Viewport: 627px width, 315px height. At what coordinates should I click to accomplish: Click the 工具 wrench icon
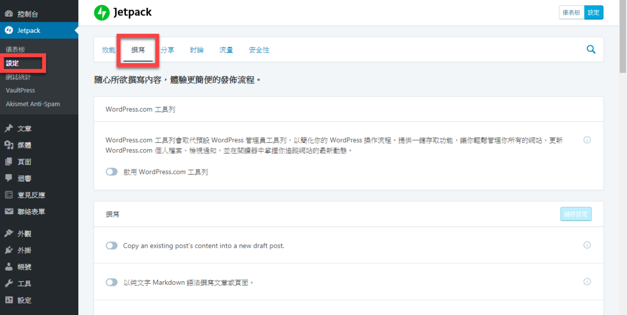tap(9, 284)
